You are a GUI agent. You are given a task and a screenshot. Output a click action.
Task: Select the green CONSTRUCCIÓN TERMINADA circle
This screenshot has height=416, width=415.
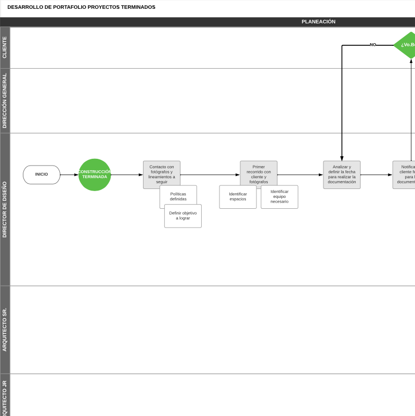[x=95, y=174]
